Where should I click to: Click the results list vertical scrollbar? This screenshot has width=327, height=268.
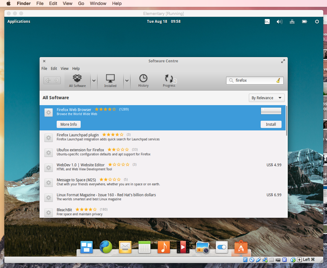coord(287,121)
